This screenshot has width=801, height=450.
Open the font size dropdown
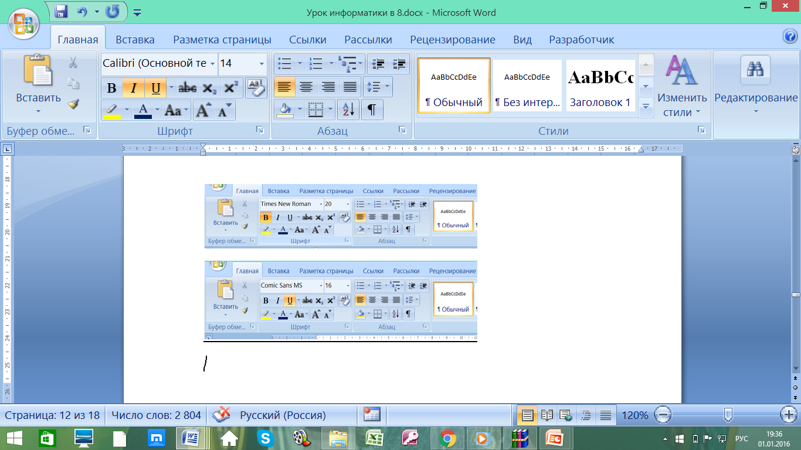tap(262, 63)
